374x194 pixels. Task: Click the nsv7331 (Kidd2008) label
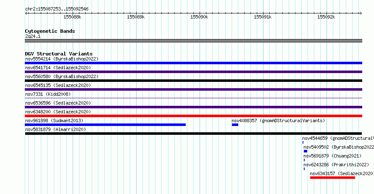[x=48, y=94]
